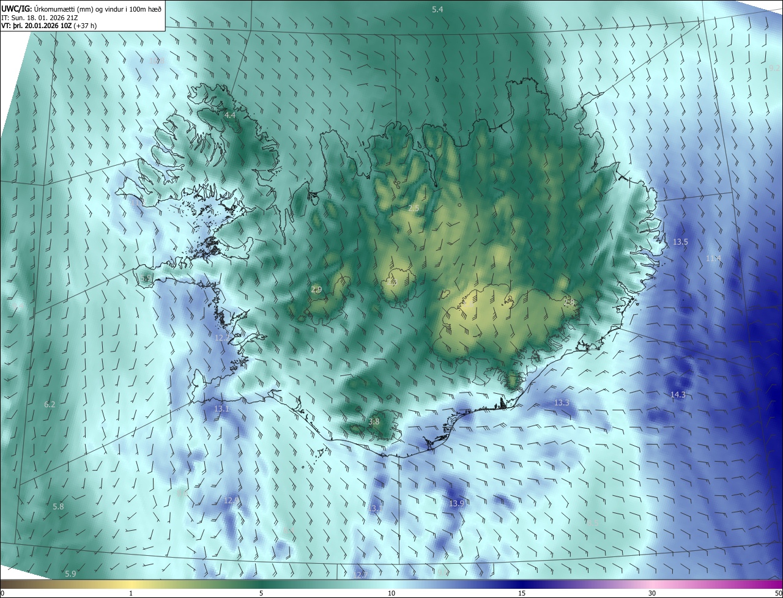This screenshot has width=783, height=598.
Task: Click the 0 label on the color scale
Action: pyautogui.click(x=2, y=593)
